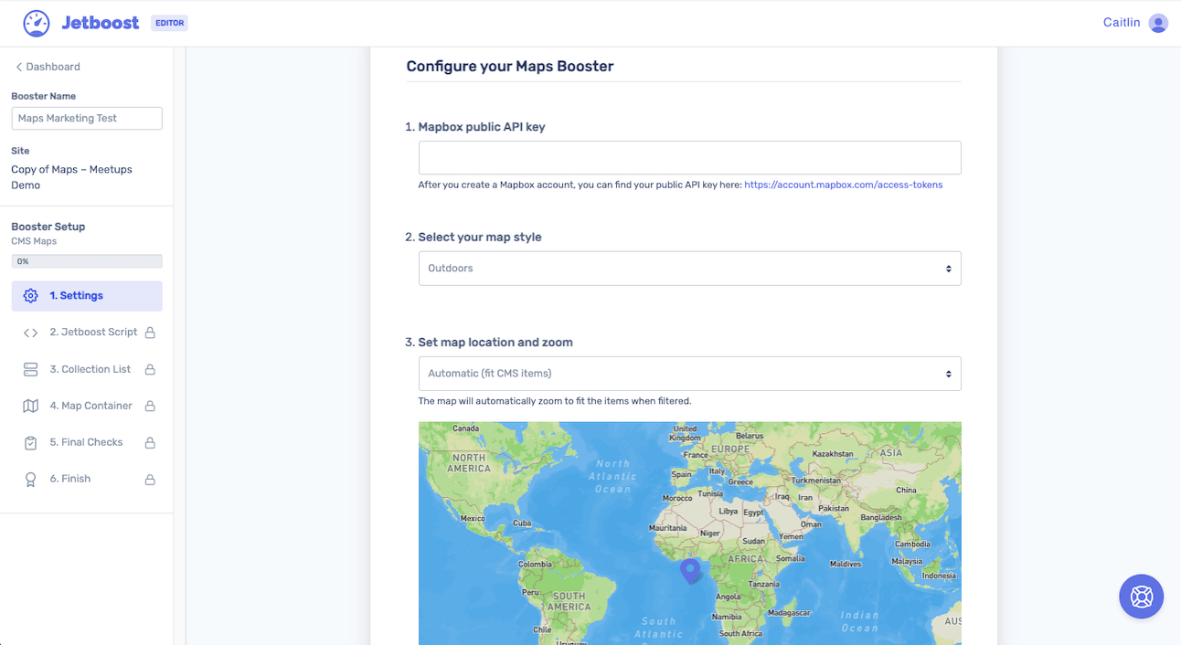Click the Finish badge icon in sidebar
The image size is (1181, 645).
coord(30,478)
